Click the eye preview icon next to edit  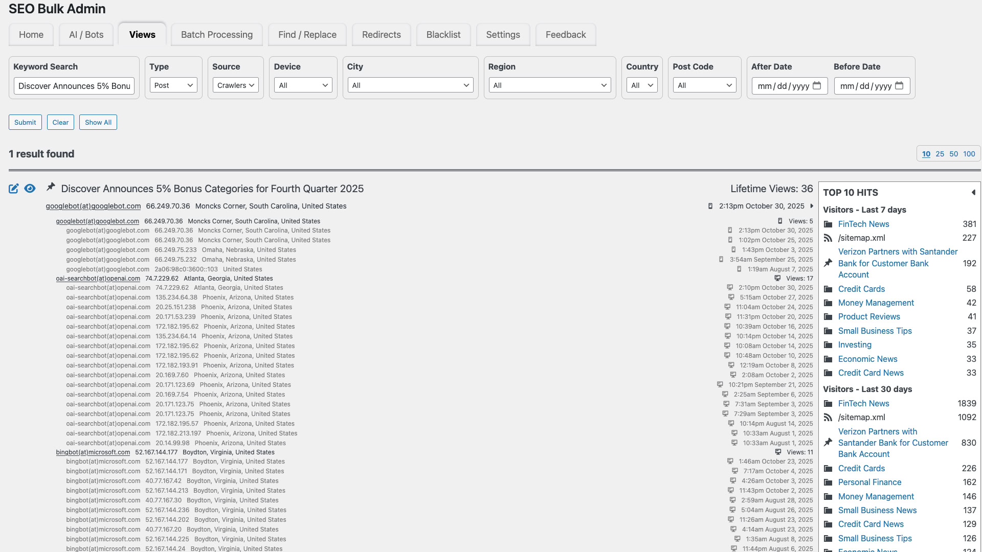[30, 189]
